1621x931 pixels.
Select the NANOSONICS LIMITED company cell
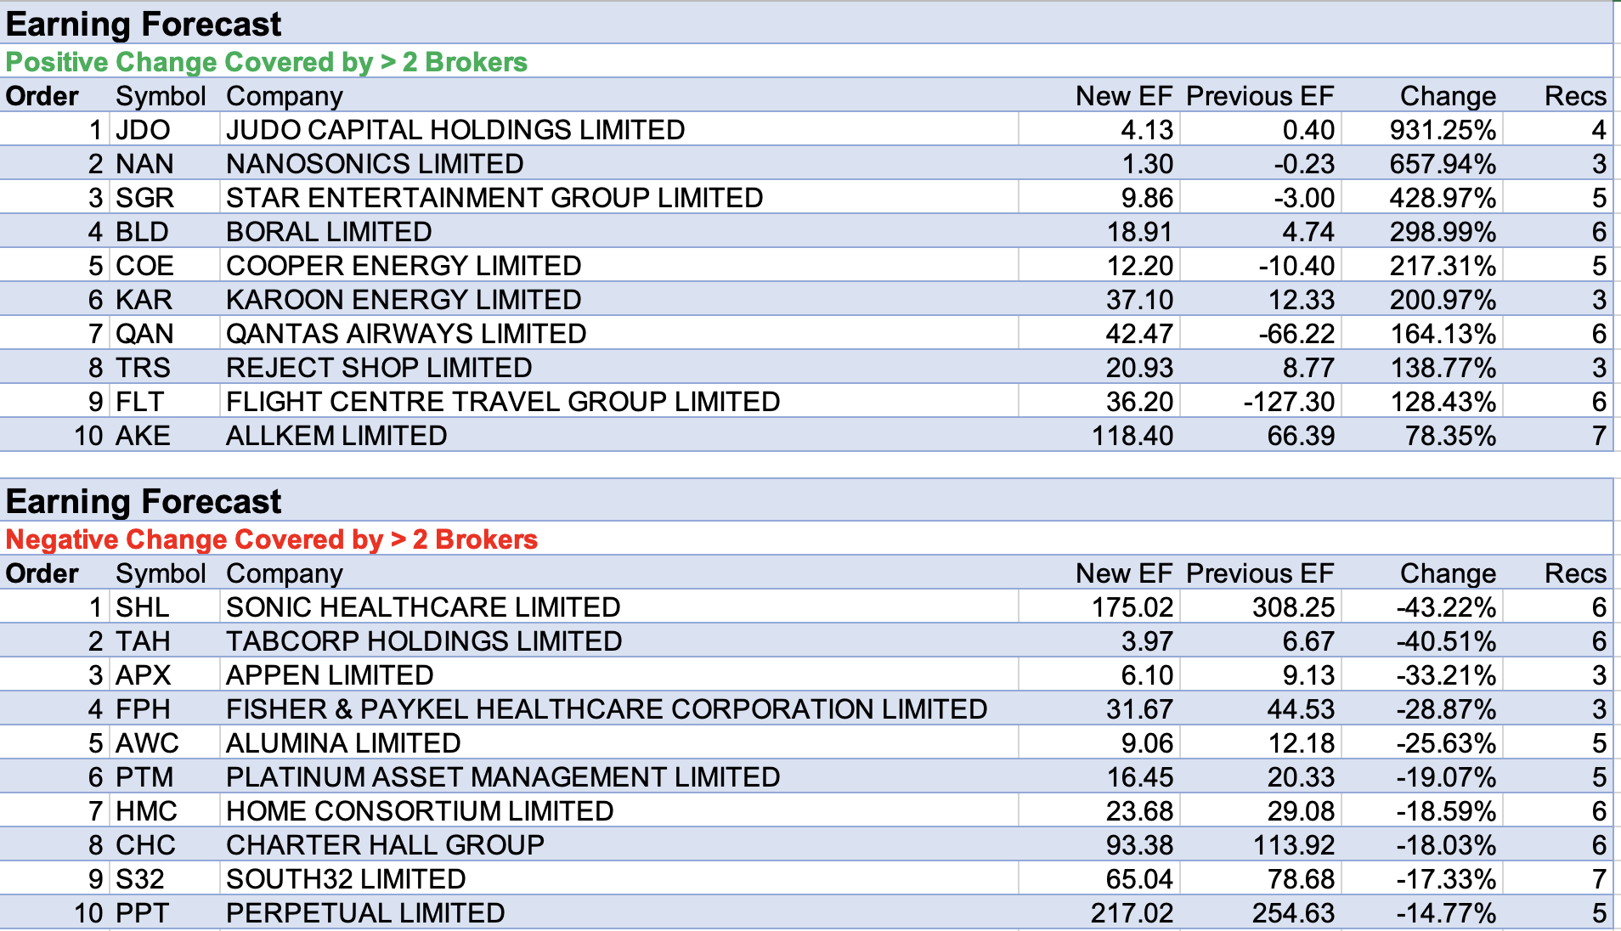[x=375, y=164]
